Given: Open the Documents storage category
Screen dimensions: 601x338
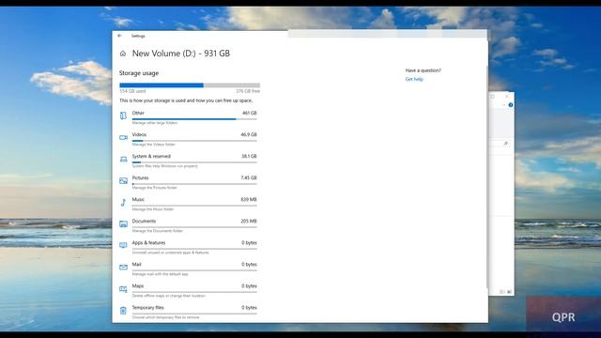Looking at the screenshot, I should click(188, 225).
